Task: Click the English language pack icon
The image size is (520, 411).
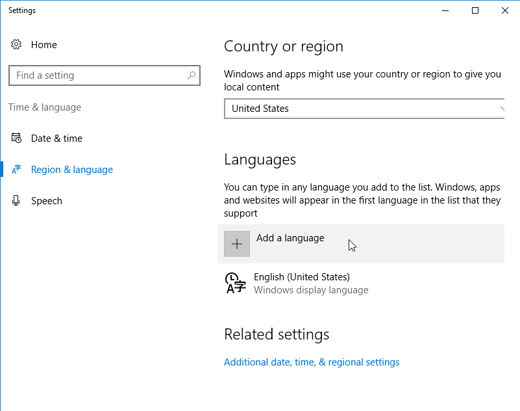Action: click(x=235, y=283)
